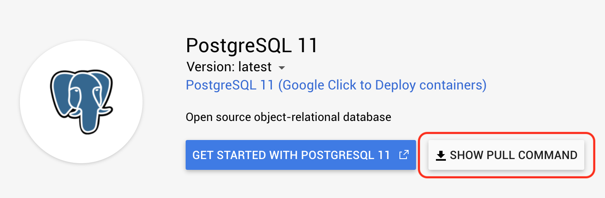Click the download icon on Show Pull Command
The width and height of the screenshot is (605, 198).
point(441,155)
